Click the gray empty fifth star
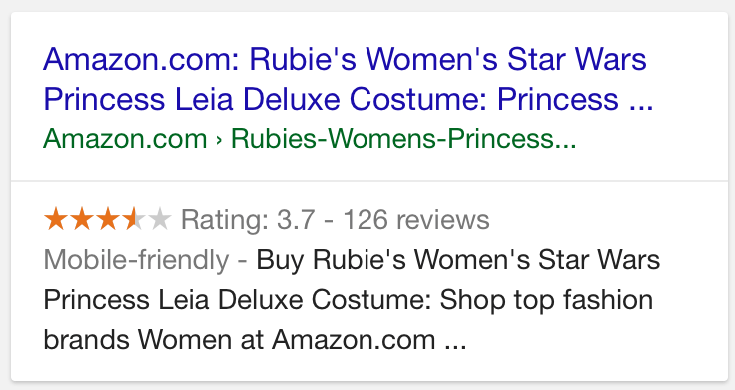Viewport: 735px width, 390px height. [160, 219]
